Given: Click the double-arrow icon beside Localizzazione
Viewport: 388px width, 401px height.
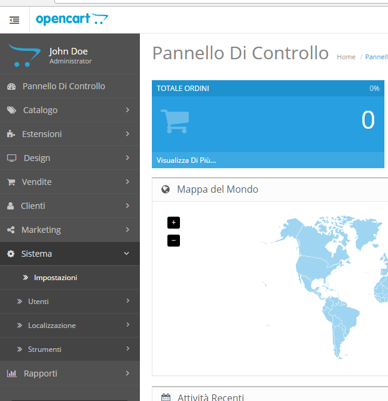Looking at the screenshot, I should 20,326.
